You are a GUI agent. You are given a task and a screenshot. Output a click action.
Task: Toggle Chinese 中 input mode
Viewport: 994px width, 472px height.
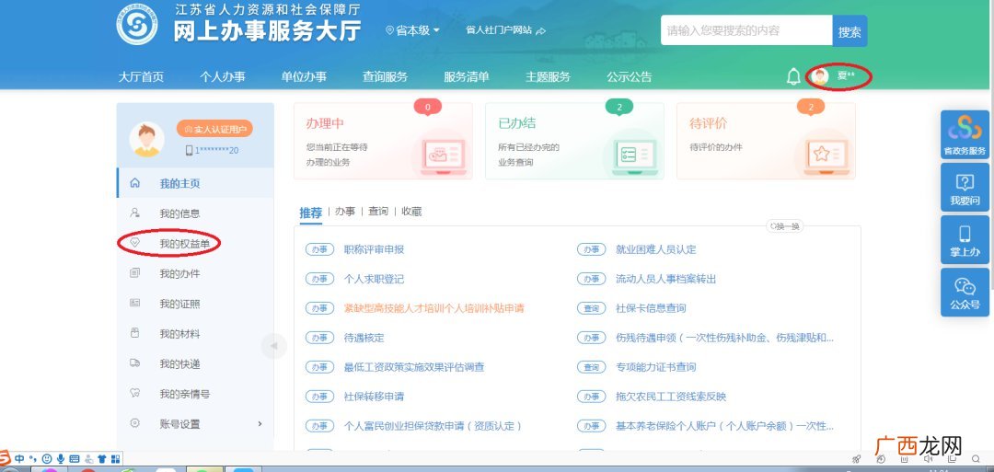pyautogui.click(x=19, y=458)
